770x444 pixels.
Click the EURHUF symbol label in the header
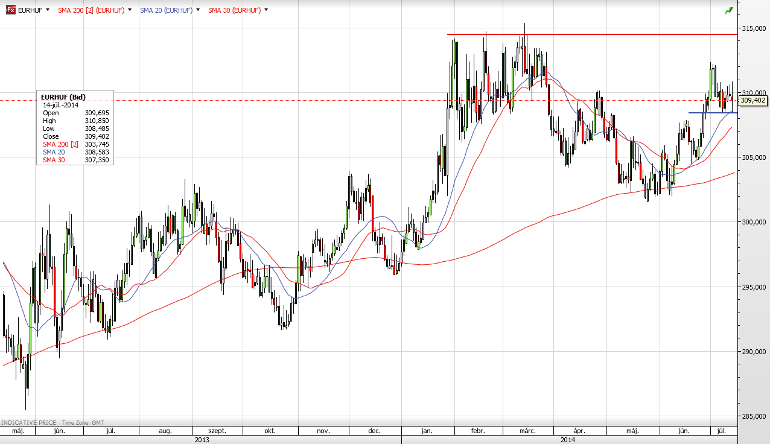click(x=30, y=10)
